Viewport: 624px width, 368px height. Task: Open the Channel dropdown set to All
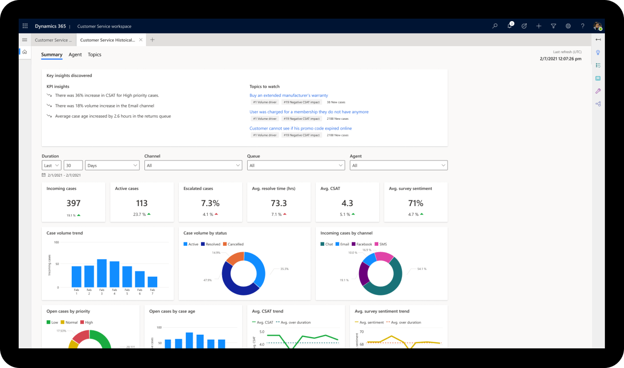tap(193, 165)
